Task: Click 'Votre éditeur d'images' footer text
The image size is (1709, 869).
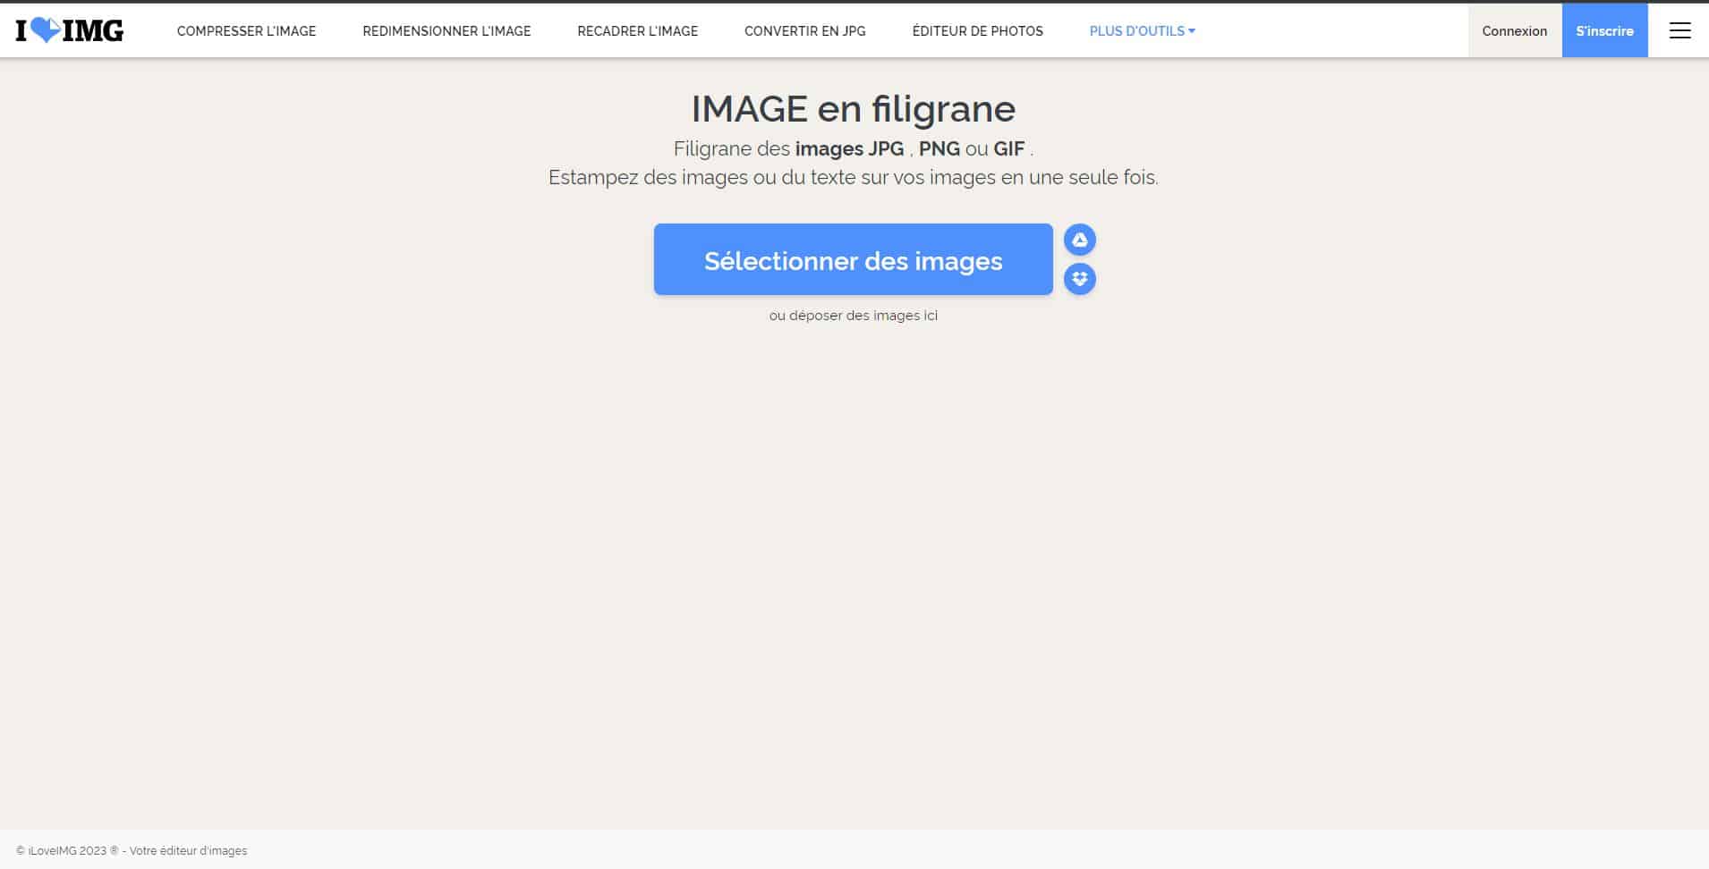Action: point(188,850)
